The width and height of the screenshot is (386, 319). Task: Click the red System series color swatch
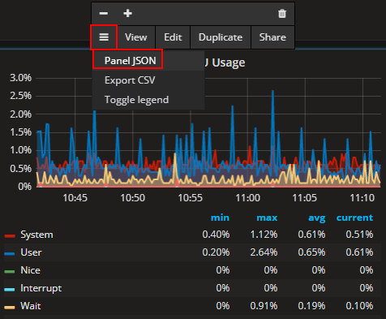coord(10,236)
